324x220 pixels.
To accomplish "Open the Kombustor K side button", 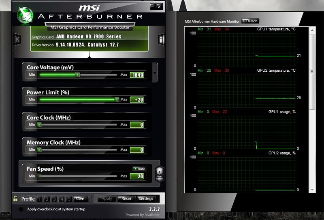I will tap(17, 39).
